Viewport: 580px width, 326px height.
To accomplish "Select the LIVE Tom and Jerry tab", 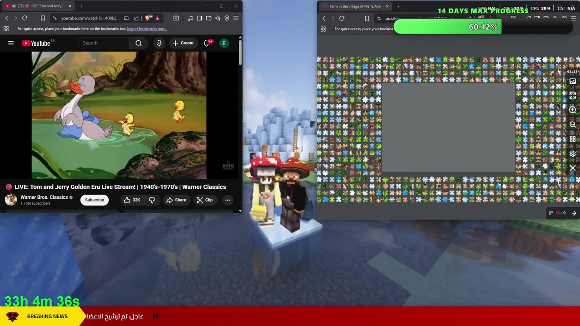I will 38,6.
